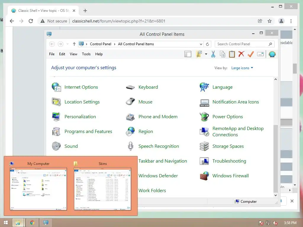This screenshot has height=227, width=303.
Task: Refresh the Control Panel address bar
Action: (207, 44)
